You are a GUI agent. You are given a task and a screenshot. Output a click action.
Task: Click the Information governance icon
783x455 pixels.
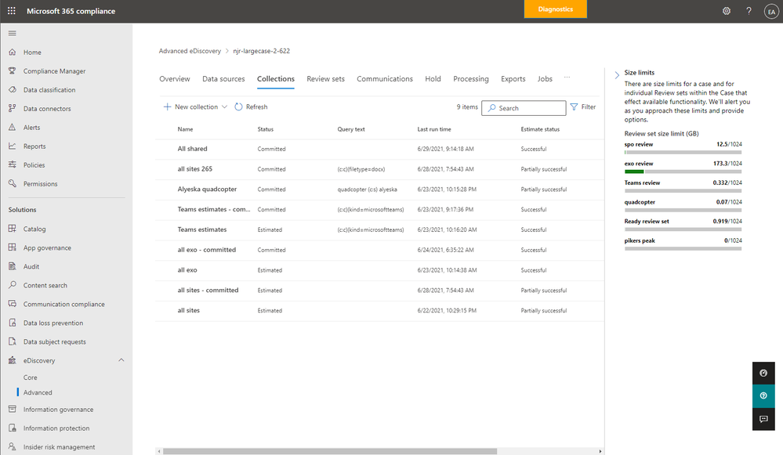[13, 409]
